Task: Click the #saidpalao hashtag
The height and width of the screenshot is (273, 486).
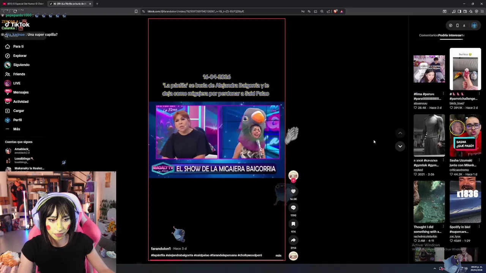Action: pyautogui.click(x=202, y=256)
